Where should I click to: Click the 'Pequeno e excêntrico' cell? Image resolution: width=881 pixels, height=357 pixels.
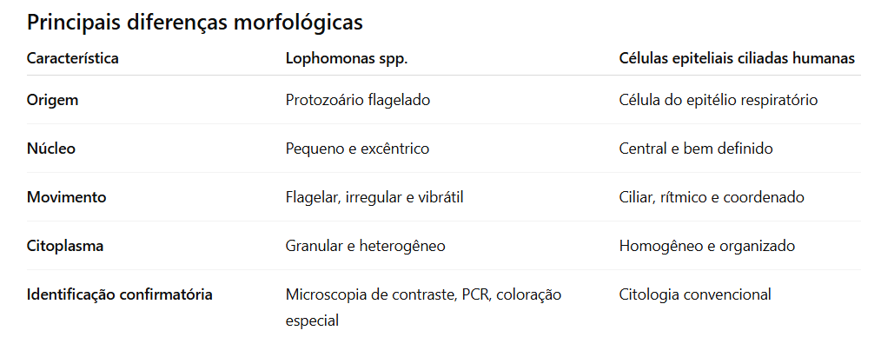pos(357,149)
